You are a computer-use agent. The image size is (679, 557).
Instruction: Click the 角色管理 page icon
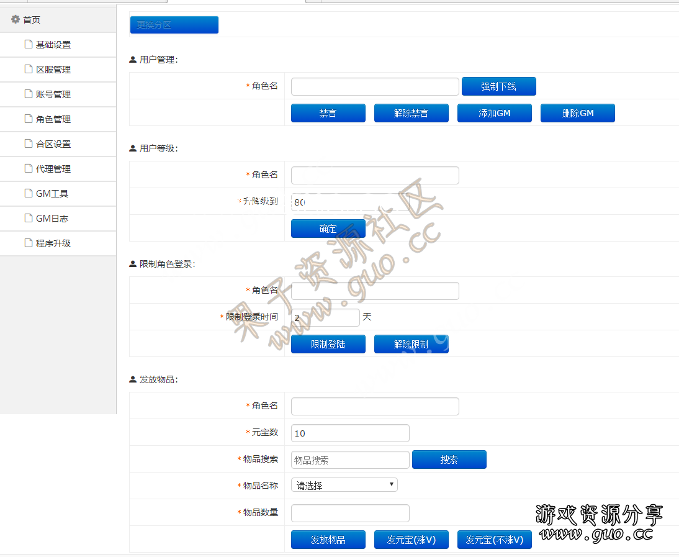pos(28,119)
